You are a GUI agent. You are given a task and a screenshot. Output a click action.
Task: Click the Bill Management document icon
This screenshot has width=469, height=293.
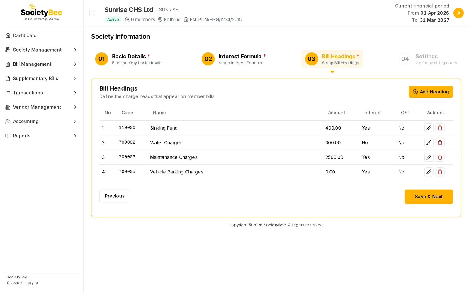tap(8, 64)
